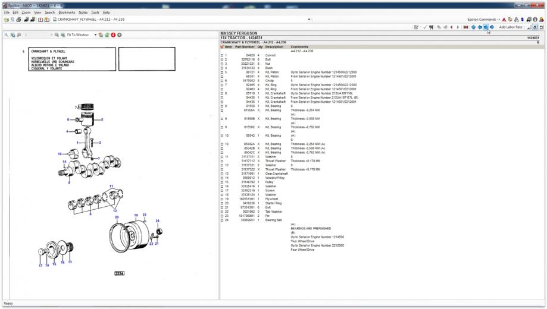This screenshot has width=547, height=309.
Task: Open the dropdown next to the edit-note icon
Action: pyautogui.click(x=421, y=27)
